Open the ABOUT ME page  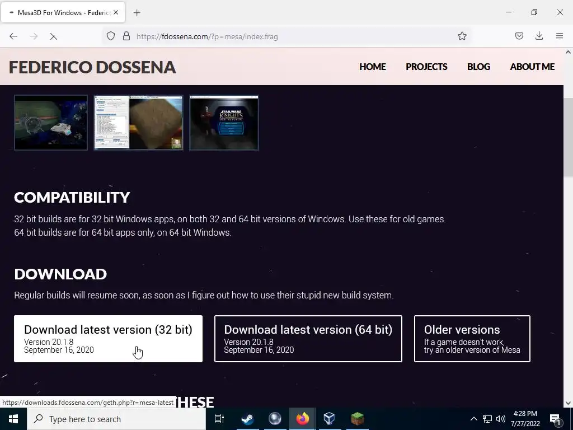tap(532, 67)
